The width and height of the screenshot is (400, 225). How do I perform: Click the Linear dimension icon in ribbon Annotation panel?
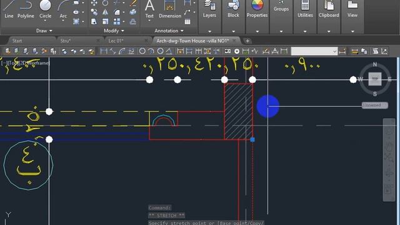187,2
